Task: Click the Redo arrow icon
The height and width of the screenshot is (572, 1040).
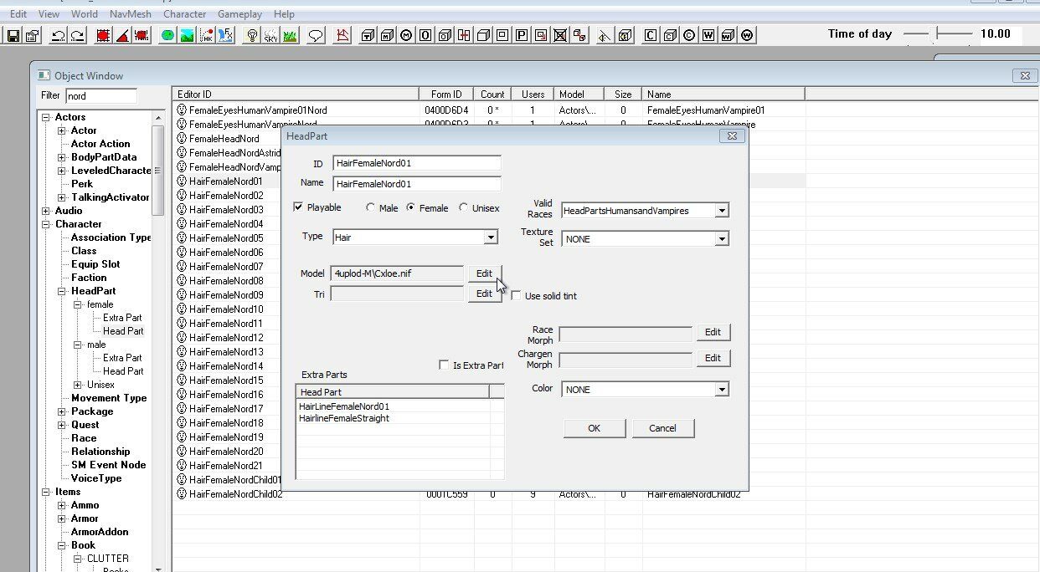Action: tap(76, 36)
